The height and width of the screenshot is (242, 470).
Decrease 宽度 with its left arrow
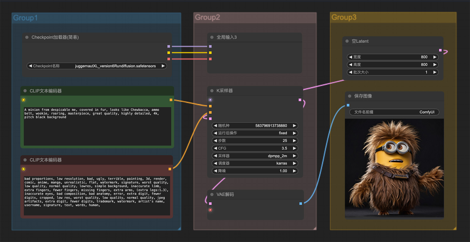click(350, 57)
